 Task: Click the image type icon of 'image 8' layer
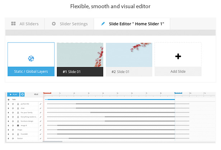coord(18,126)
